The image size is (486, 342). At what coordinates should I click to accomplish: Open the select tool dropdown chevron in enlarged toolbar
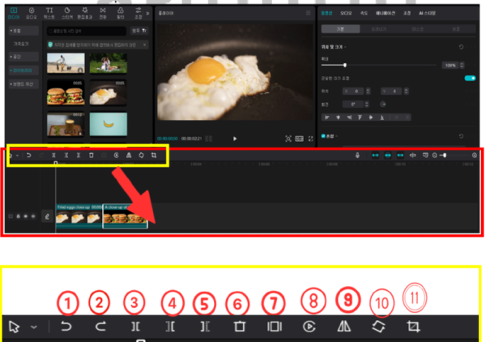pos(33,327)
